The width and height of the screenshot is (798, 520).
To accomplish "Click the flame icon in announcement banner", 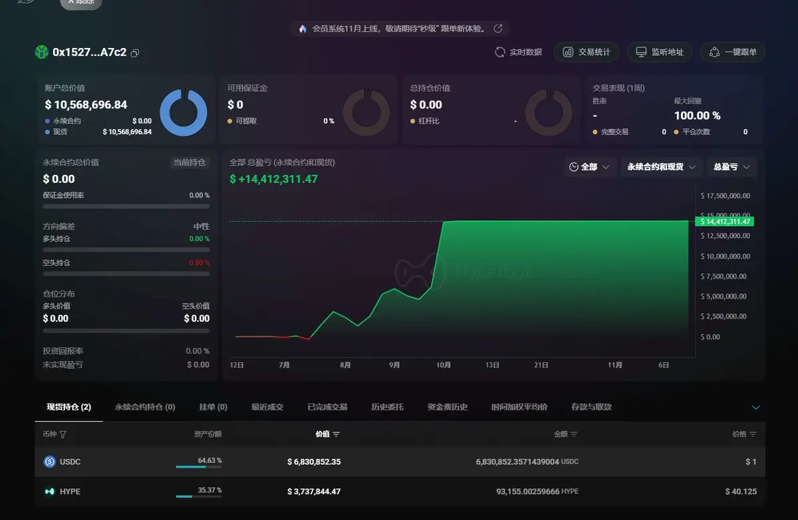I will (303, 29).
